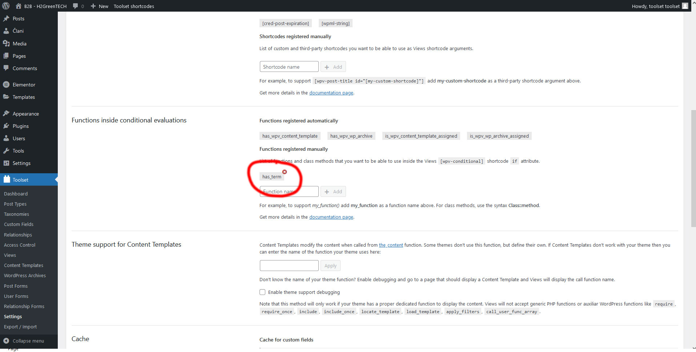The image size is (696, 352).
Task: Open Post Forms submenu item
Action: [x=16, y=286]
